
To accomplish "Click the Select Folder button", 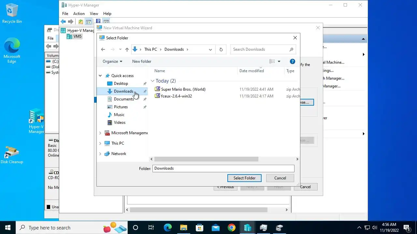I will coord(244,178).
